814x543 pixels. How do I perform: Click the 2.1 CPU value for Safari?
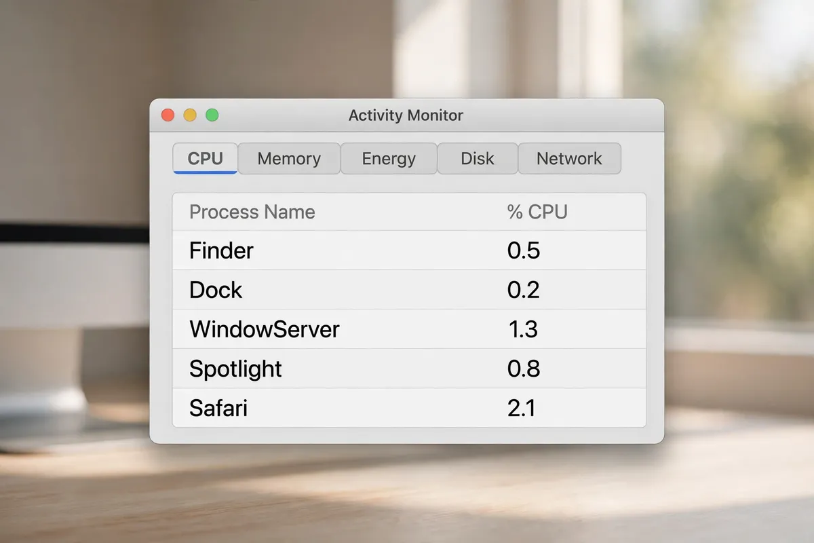click(522, 408)
